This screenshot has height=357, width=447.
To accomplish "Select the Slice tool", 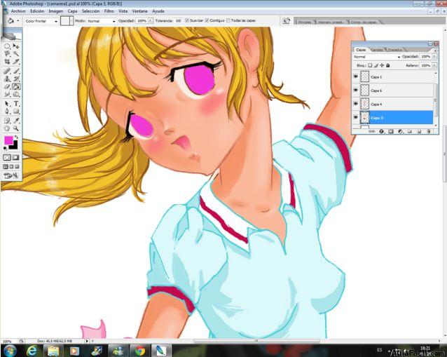I will click(16, 61).
